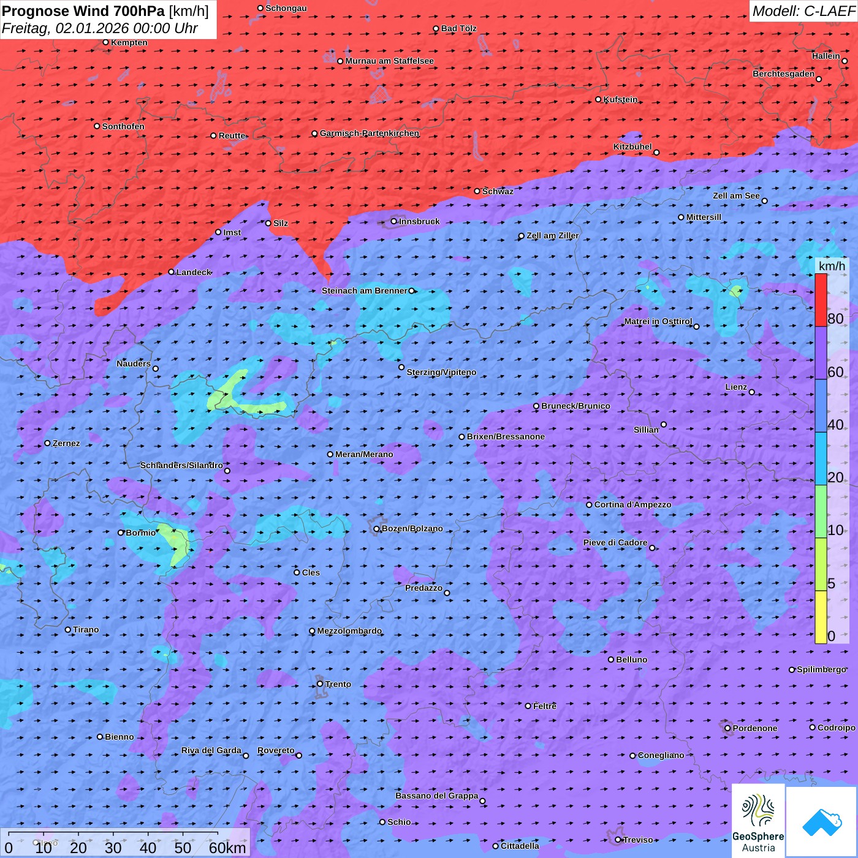Click the Hallein city label
This screenshot has width=858, height=858.
[826, 56]
